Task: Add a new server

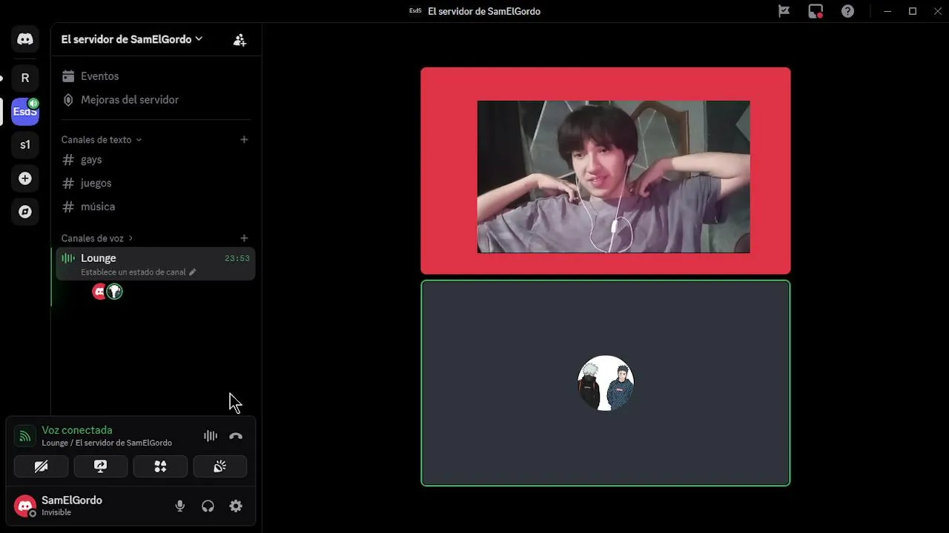Action: tap(25, 178)
